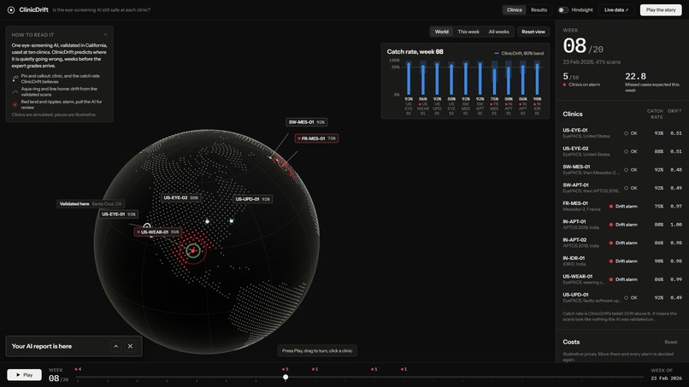Click the US-UPD-01 globe callout

252,199
